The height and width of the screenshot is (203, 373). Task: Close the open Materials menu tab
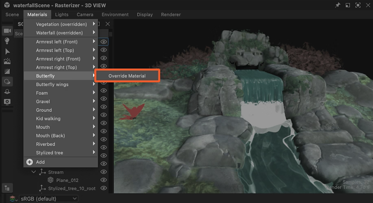tap(37, 15)
